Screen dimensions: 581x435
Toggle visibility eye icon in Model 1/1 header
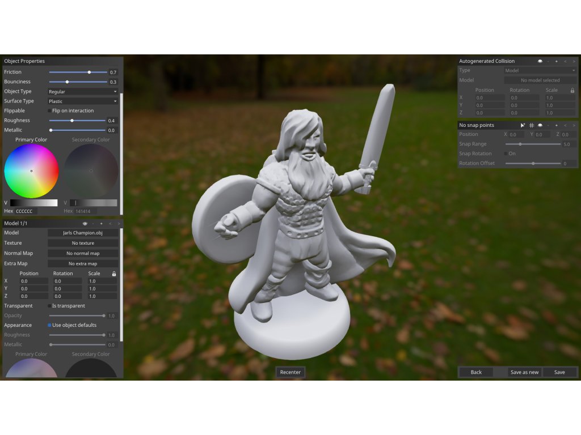(85, 224)
